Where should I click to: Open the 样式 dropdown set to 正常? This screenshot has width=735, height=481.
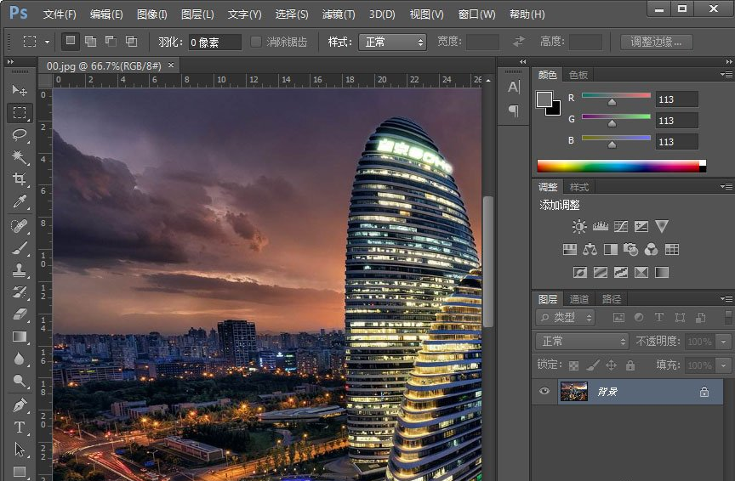[x=391, y=42]
